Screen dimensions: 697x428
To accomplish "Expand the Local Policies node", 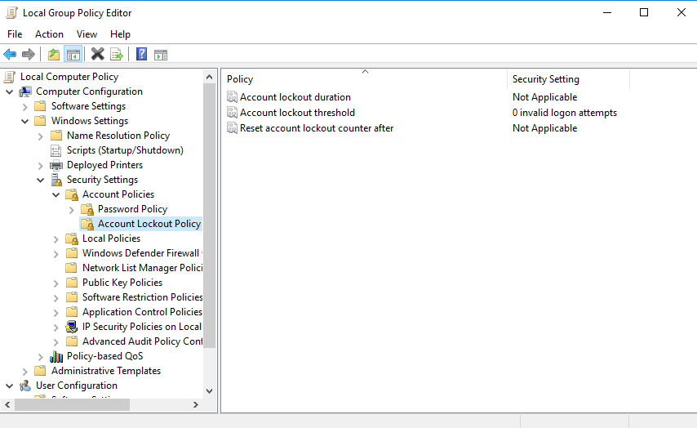I will [56, 239].
